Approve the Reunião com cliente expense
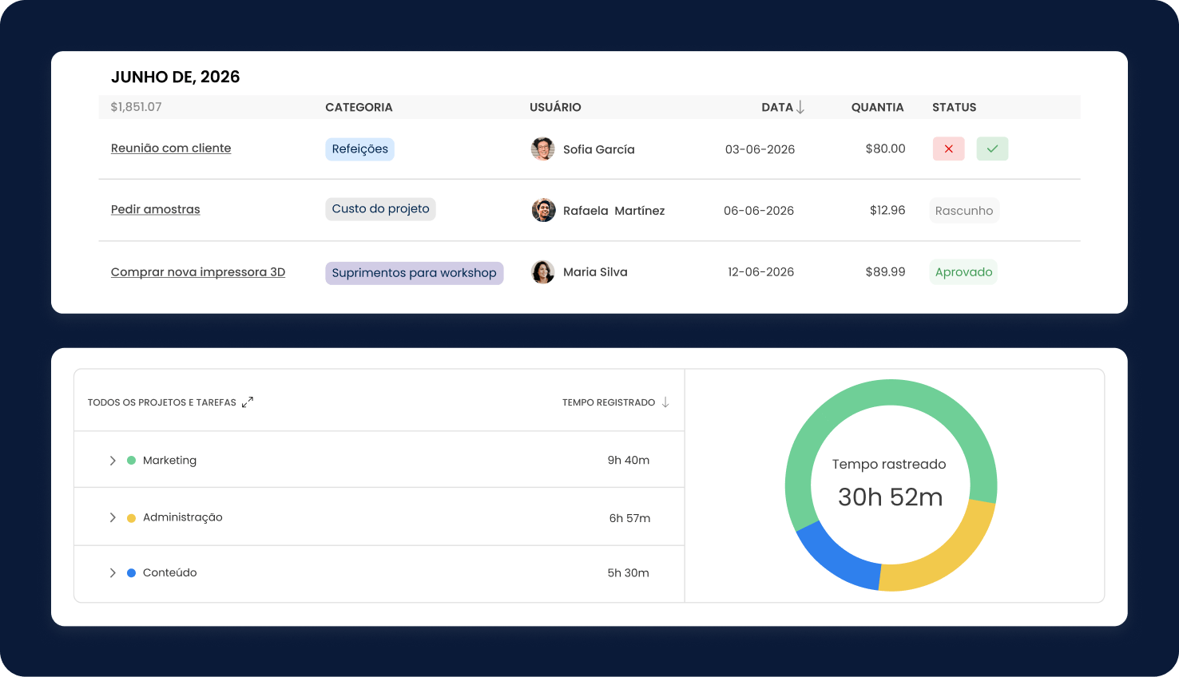 [992, 149]
